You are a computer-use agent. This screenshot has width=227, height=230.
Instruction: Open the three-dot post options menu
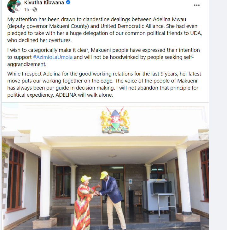pyautogui.click(x=196, y=5)
